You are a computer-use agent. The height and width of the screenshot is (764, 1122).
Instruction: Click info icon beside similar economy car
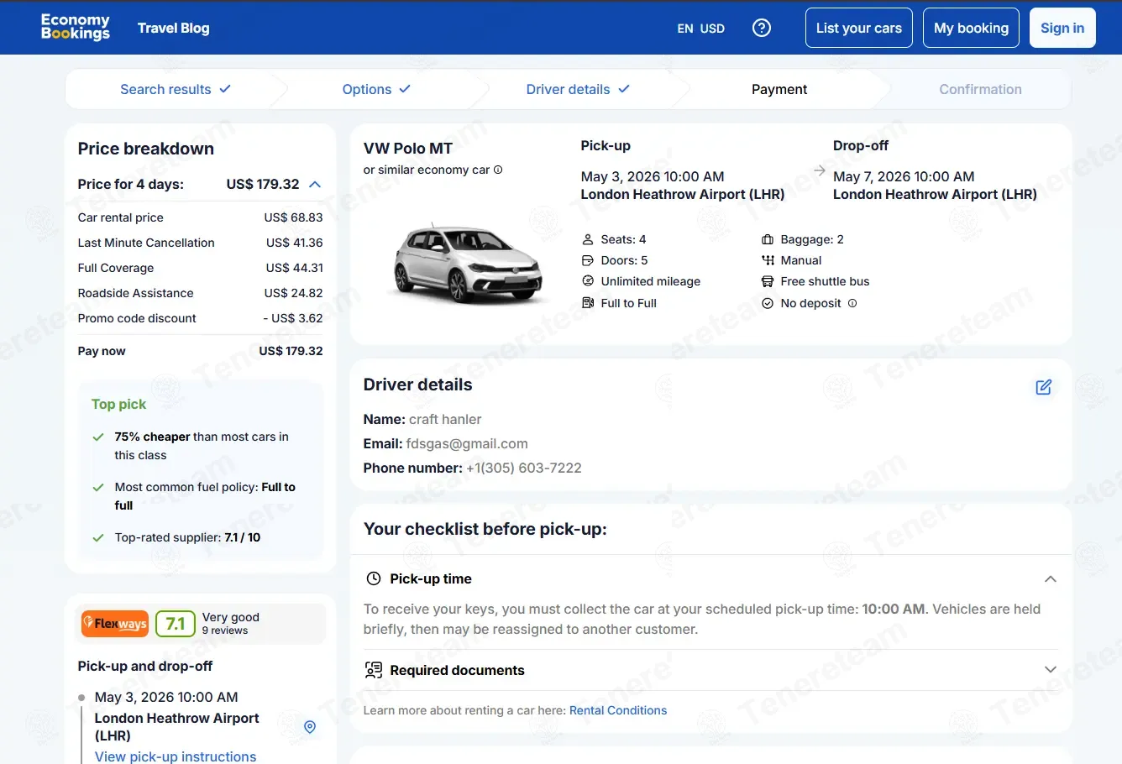498,170
